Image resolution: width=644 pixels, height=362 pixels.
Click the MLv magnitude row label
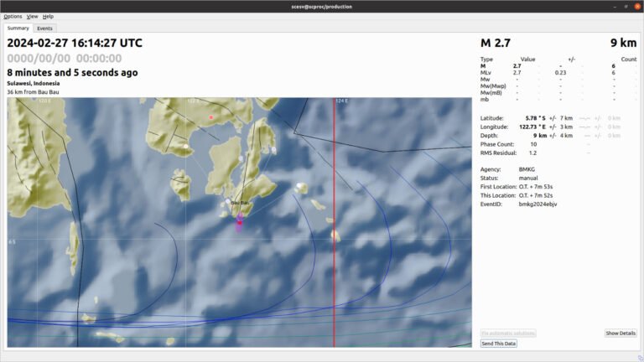(486, 73)
